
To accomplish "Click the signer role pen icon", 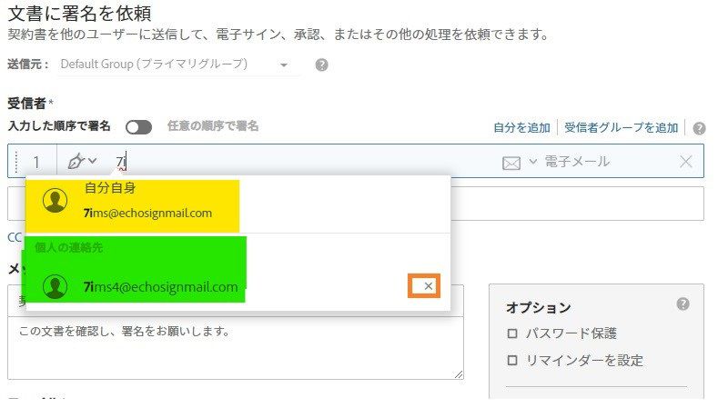I will (76, 162).
